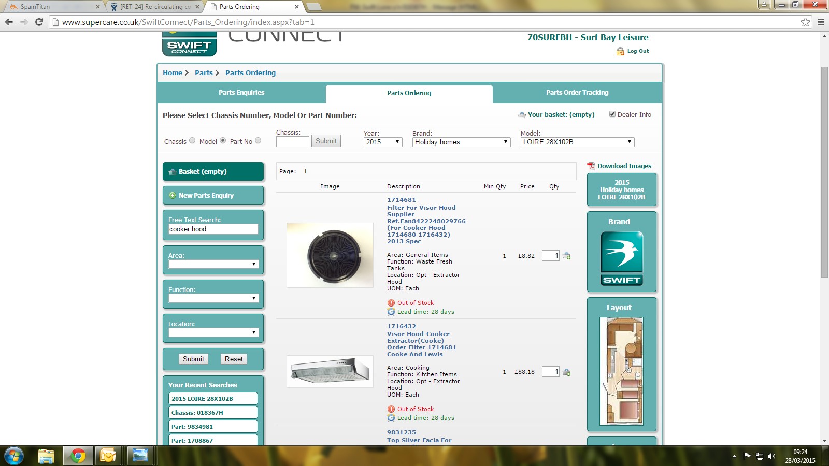Screen dimensions: 829x466
Task: Click the Out of Stock warning icon for 1714681
Action: click(391, 303)
